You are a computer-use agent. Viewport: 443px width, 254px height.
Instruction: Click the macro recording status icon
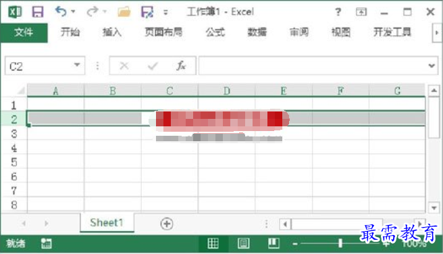pos(46,243)
